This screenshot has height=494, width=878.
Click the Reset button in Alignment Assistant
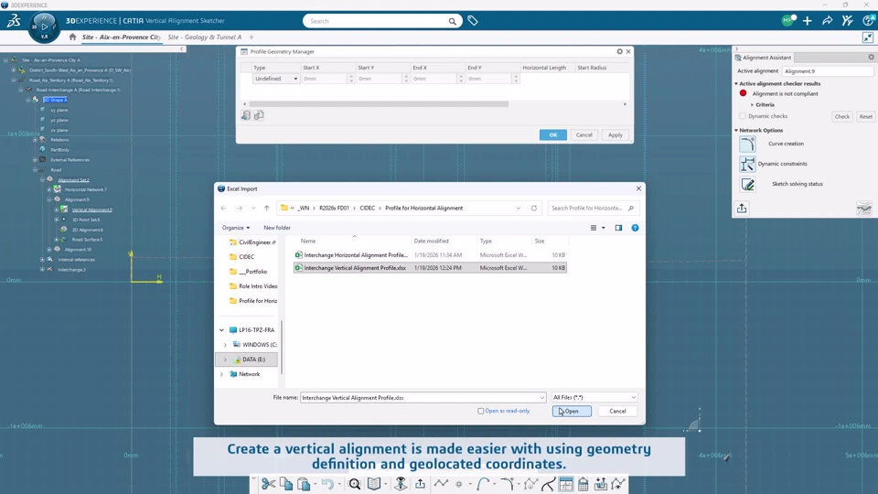click(x=866, y=116)
